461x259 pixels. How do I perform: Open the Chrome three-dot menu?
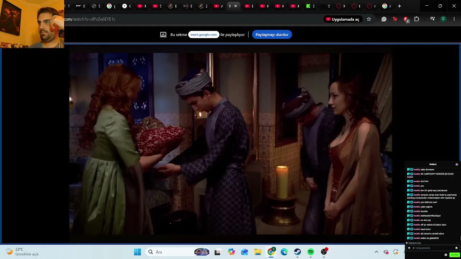[x=454, y=19]
